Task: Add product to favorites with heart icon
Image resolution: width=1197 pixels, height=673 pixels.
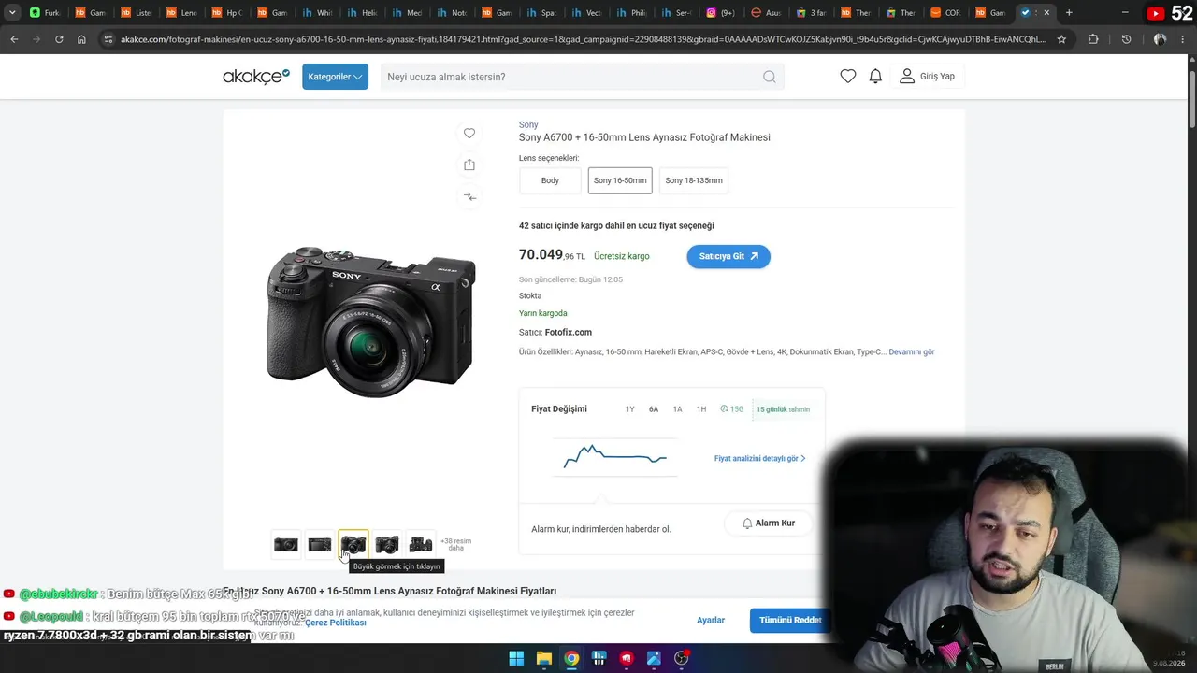Action: pos(469,134)
